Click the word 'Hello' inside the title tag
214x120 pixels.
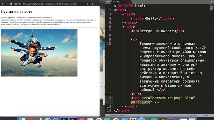[x=151, y=18]
